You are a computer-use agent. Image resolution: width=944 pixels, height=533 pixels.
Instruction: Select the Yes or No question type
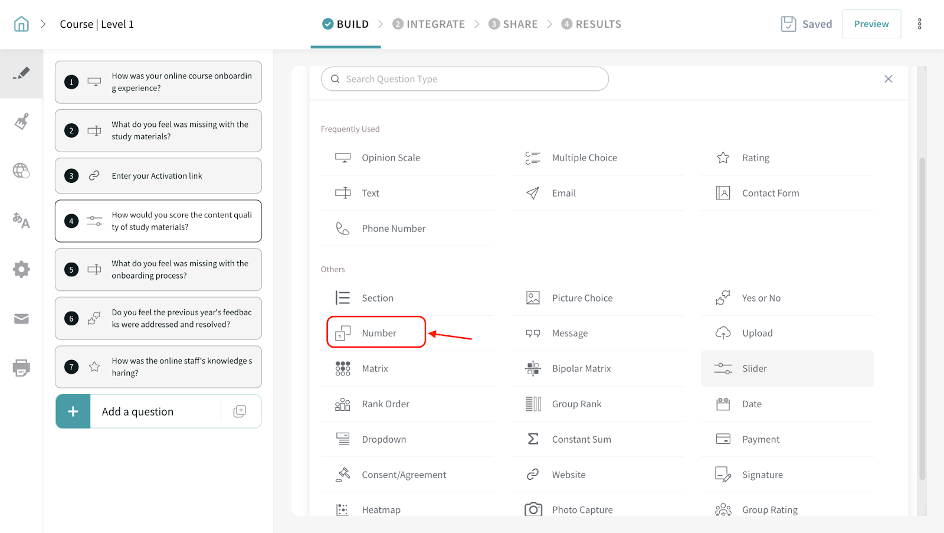coord(761,298)
